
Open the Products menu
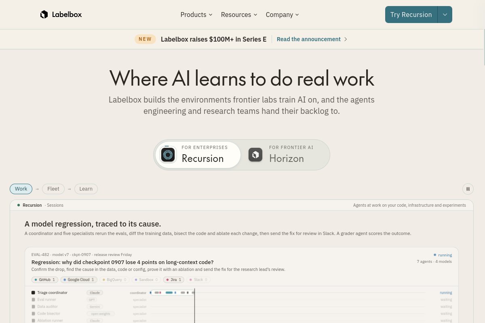point(196,15)
